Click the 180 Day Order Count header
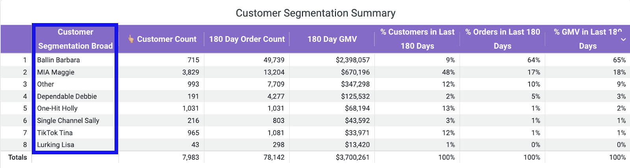 pyautogui.click(x=247, y=39)
